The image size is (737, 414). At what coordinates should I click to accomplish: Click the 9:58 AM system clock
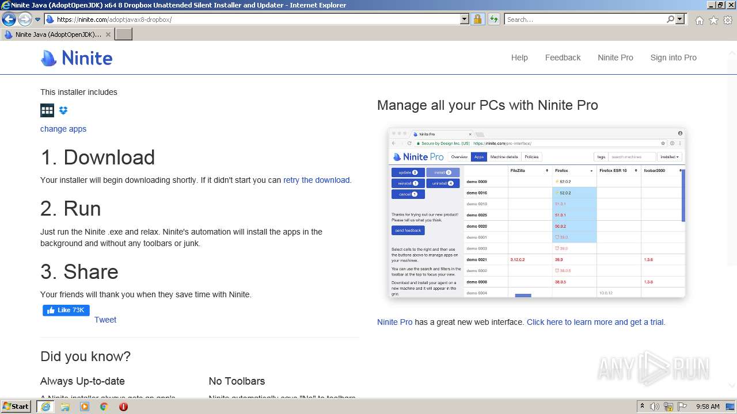708,407
